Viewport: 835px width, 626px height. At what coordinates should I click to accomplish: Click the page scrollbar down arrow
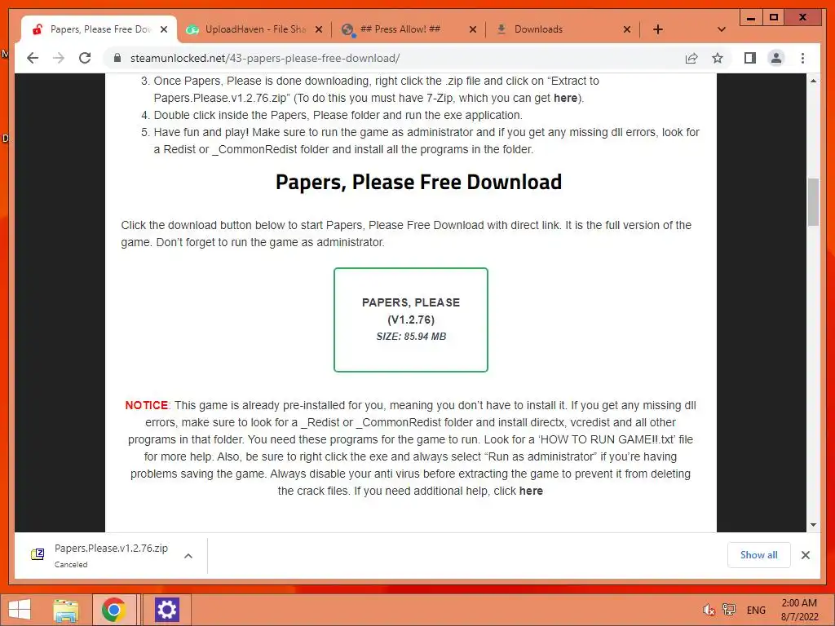point(813,525)
